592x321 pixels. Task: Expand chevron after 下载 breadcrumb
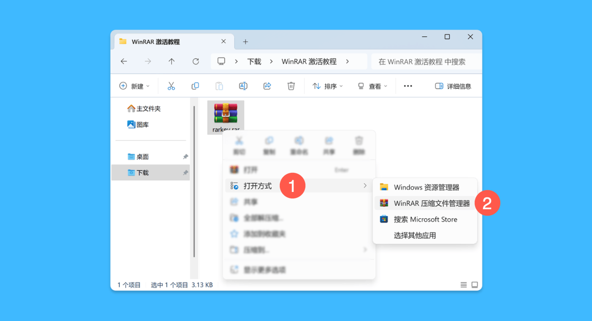click(x=271, y=61)
